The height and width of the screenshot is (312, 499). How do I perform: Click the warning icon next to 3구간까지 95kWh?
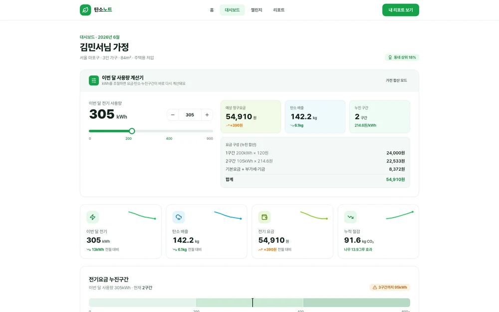pos(375,288)
